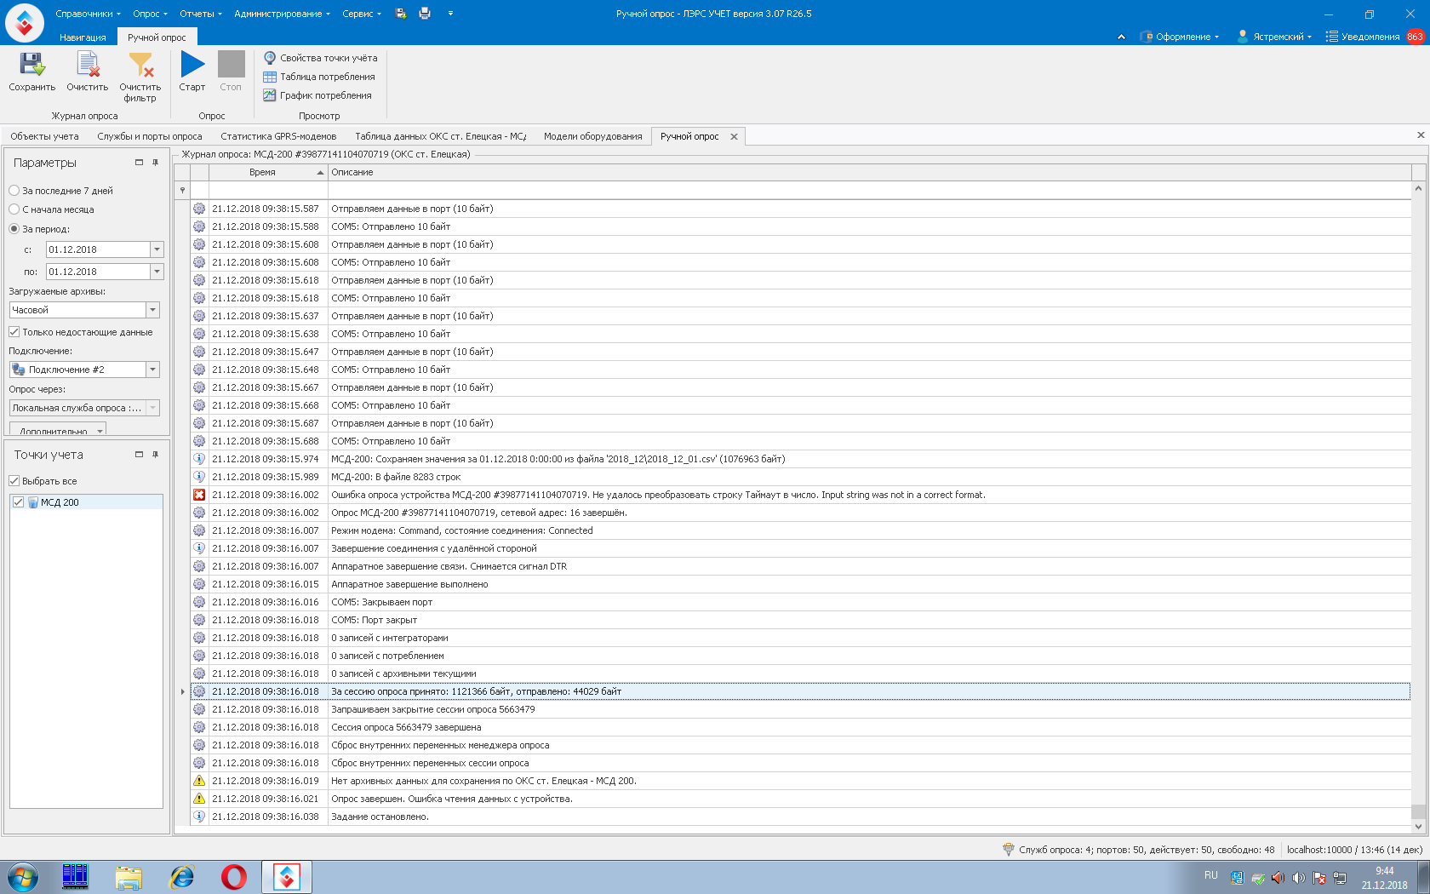This screenshot has height=894, width=1430.
Task: Open the Опрос menu
Action: 150,14
